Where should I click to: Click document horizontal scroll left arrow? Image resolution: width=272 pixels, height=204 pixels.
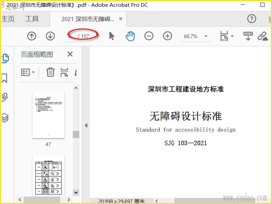[x=157, y=201]
